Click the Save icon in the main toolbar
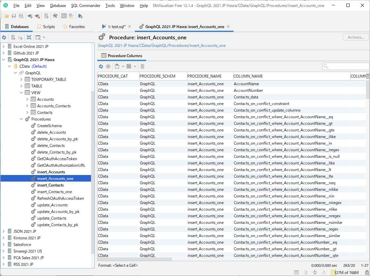Image resolution: width=370 pixels, height=276 pixels. click(x=14, y=16)
